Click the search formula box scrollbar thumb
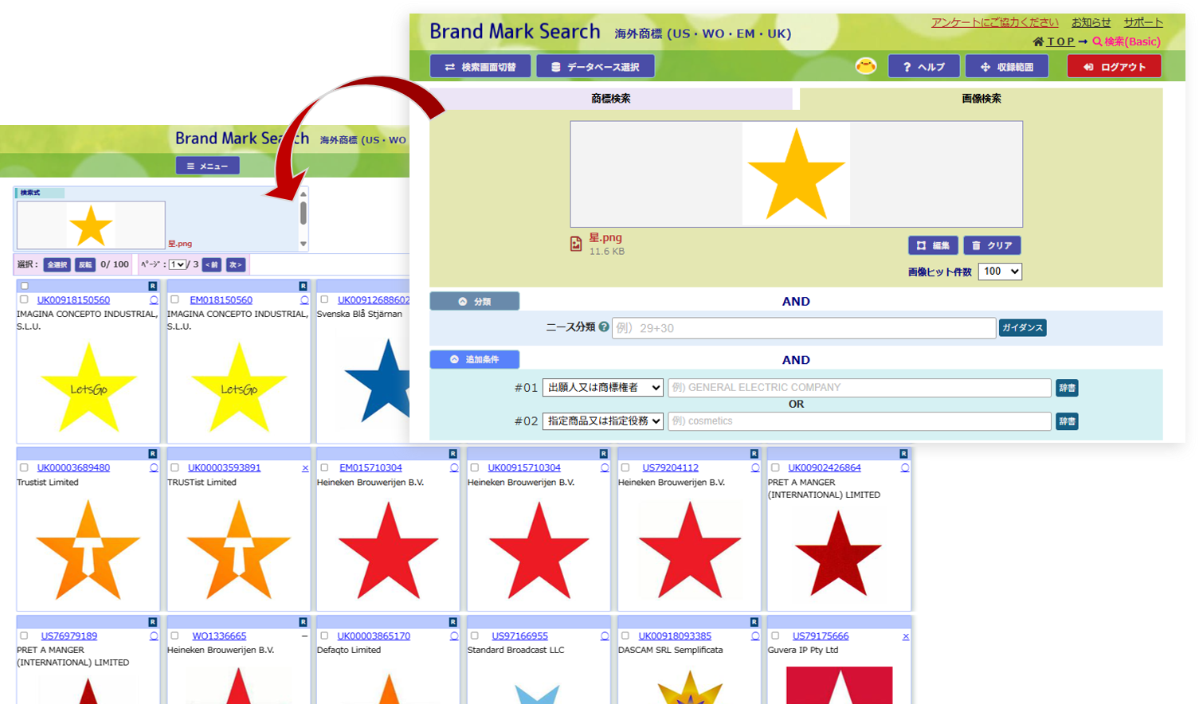Screen dimensions: 1199x704 [304, 213]
